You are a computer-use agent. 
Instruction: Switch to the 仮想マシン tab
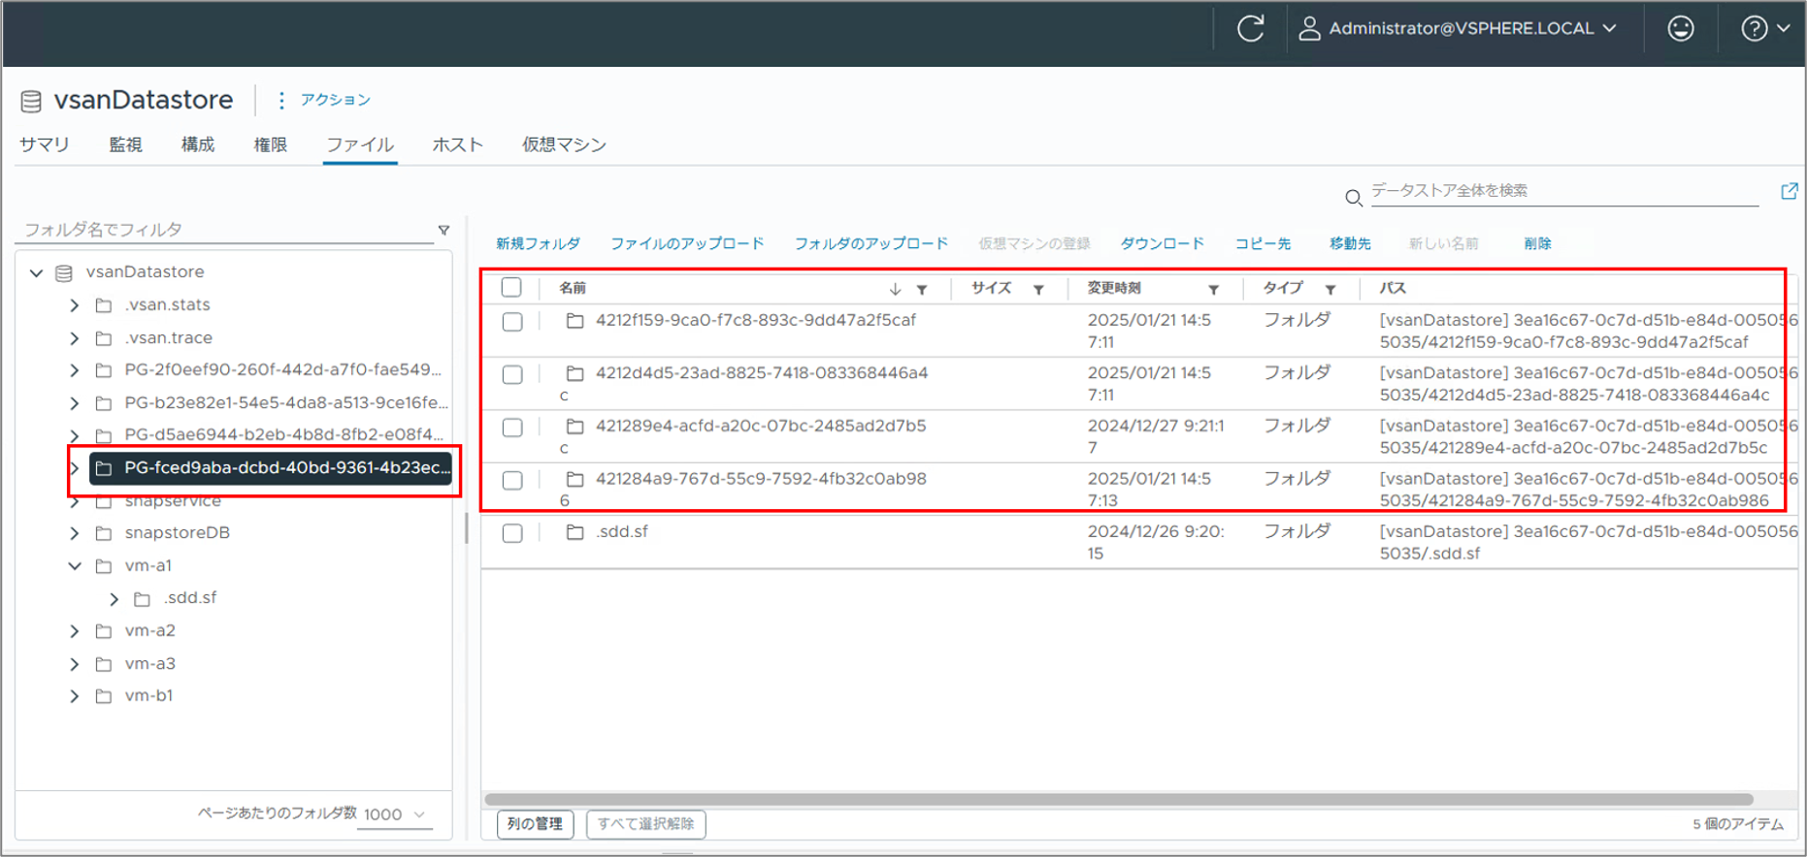click(x=564, y=144)
